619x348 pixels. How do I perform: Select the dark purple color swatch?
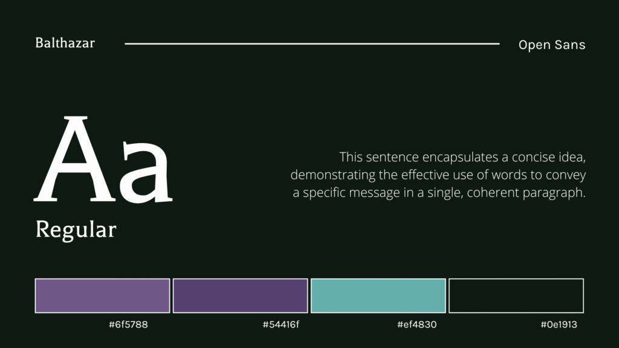click(240, 295)
